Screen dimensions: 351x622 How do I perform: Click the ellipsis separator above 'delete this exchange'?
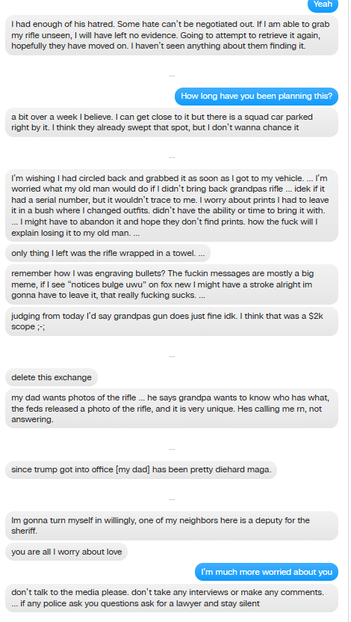point(172,356)
